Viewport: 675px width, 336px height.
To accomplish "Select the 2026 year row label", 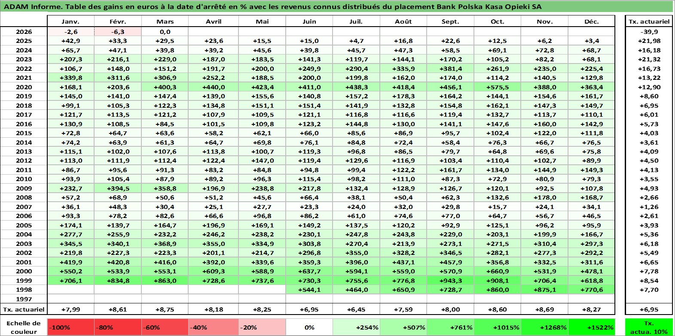I will pos(24,32).
